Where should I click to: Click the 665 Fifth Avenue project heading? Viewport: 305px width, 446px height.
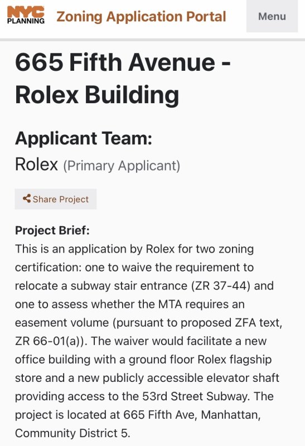click(123, 62)
